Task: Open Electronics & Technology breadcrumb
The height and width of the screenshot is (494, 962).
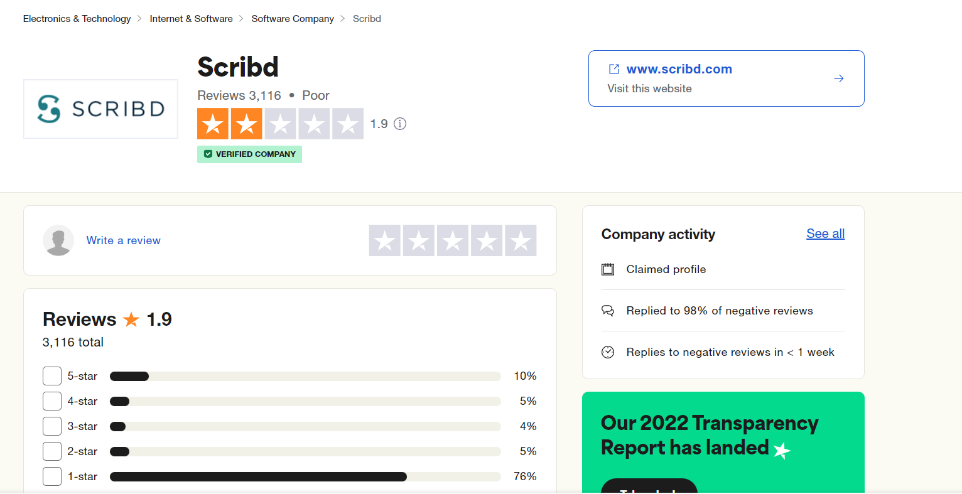Action: [77, 19]
